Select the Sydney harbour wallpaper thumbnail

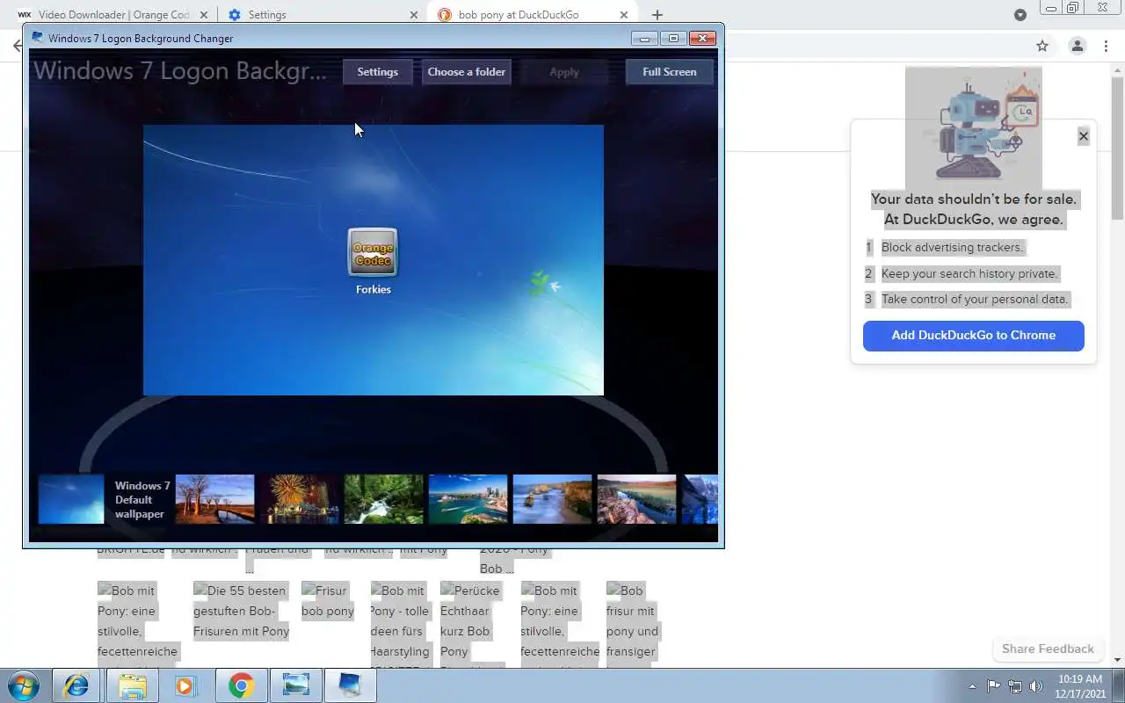coord(468,499)
